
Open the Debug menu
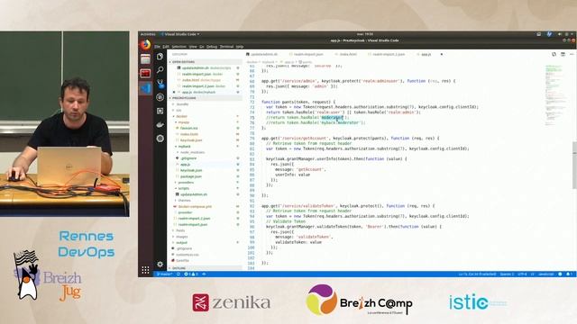(x=212, y=47)
